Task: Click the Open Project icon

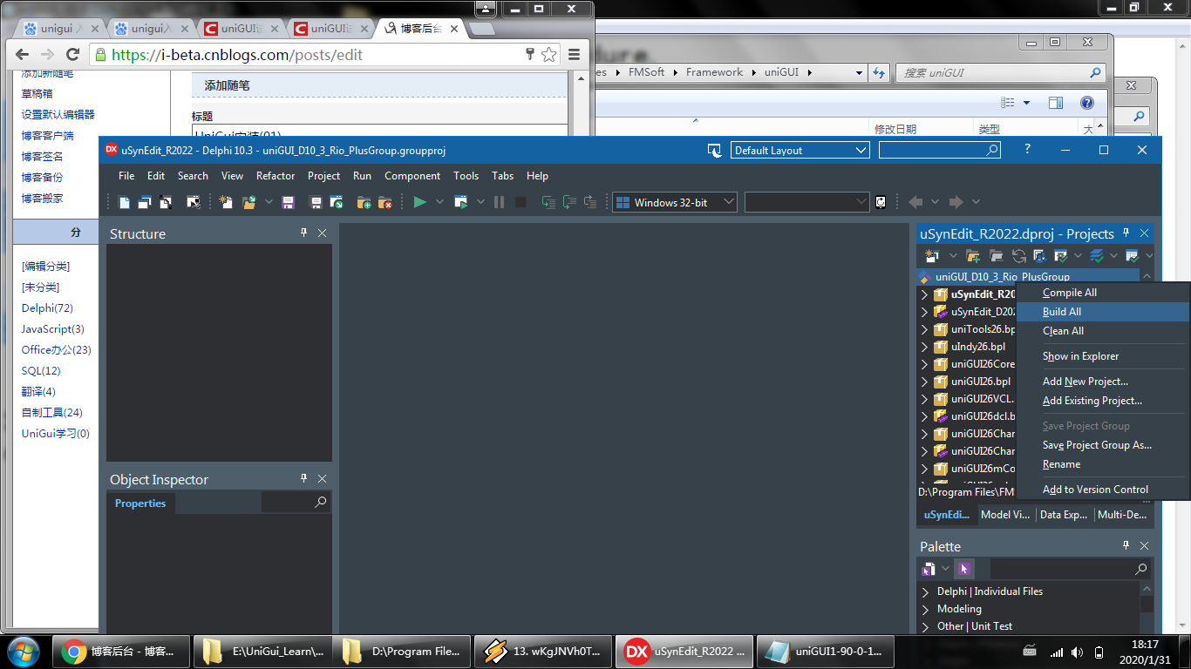Action: pyautogui.click(x=336, y=202)
